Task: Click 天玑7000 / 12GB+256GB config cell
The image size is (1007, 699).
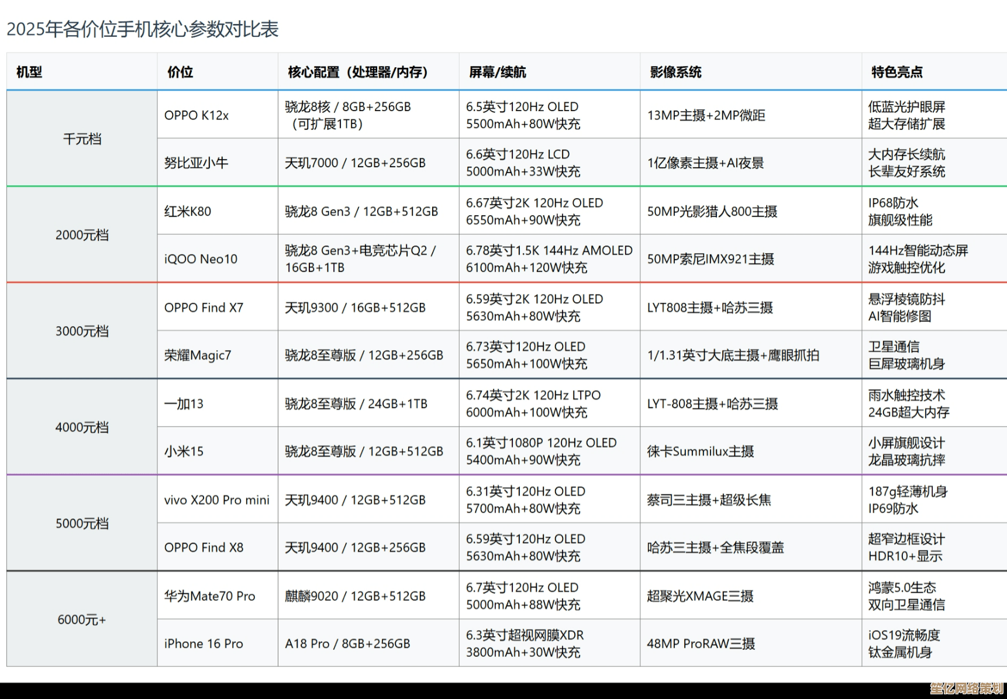Action: pos(368,162)
